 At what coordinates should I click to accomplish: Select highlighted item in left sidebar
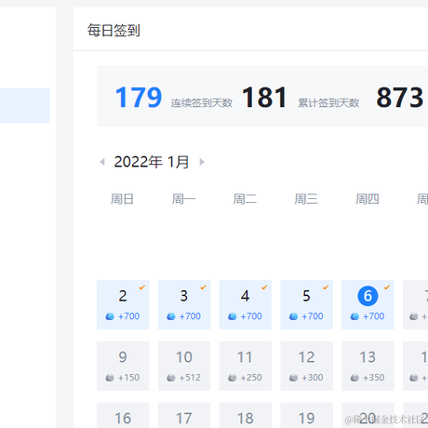(25, 106)
